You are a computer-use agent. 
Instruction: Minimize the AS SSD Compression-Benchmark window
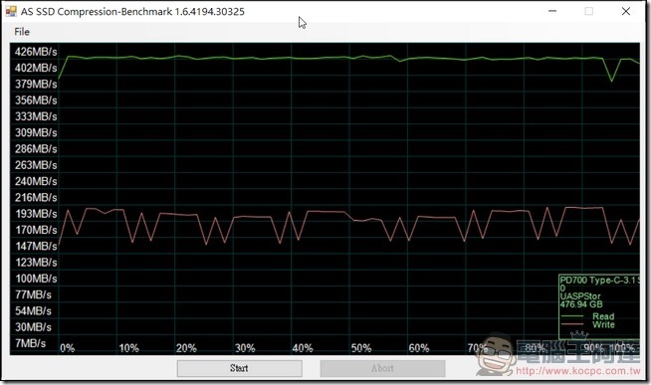point(552,11)
